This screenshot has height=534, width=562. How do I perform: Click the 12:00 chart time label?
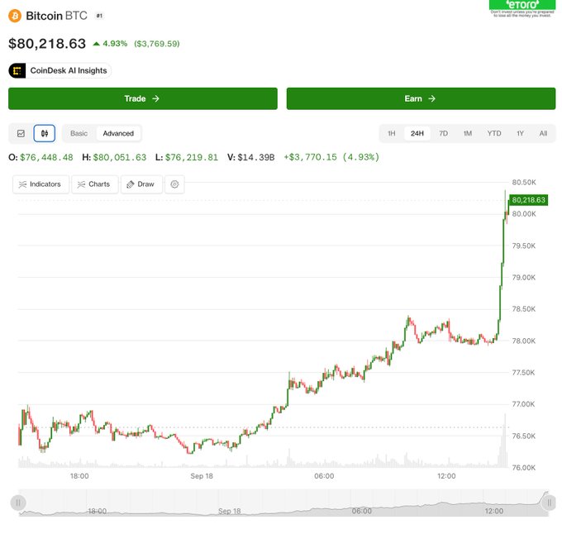point(446,476)
